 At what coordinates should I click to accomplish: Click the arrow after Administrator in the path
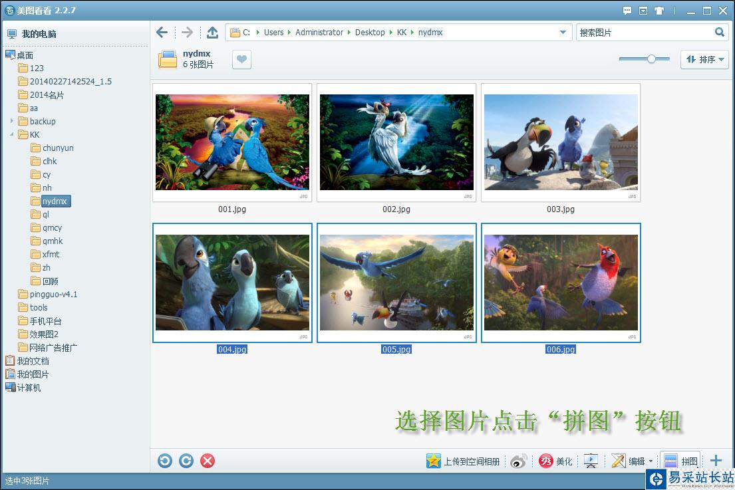coord(349,33)
